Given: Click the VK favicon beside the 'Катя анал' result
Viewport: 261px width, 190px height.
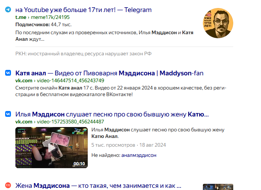Looking at the screenshot, I should (8, 73).
